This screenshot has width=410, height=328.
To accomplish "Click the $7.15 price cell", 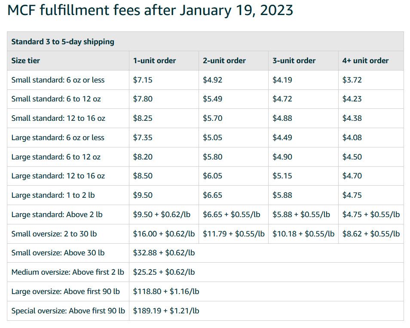I will click(143, 80).
